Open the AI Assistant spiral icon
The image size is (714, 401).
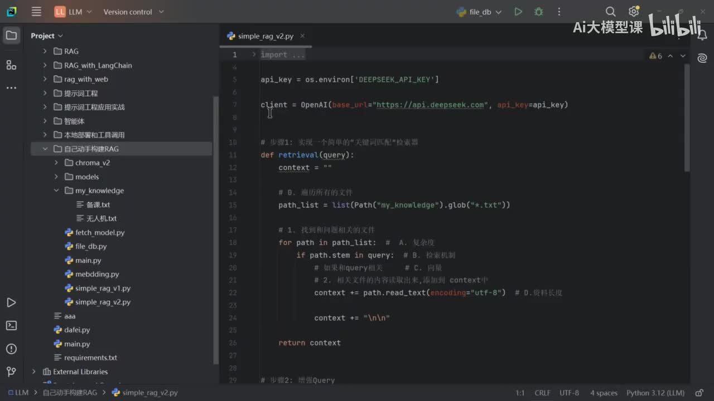(702, 58)
